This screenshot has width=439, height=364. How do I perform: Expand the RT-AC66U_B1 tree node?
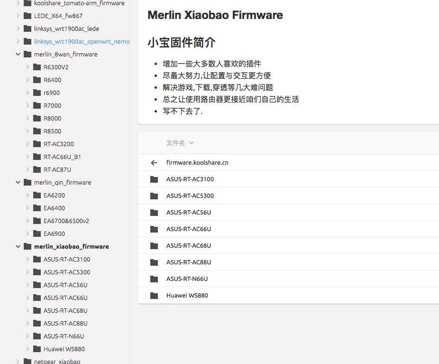click(27, 157)
